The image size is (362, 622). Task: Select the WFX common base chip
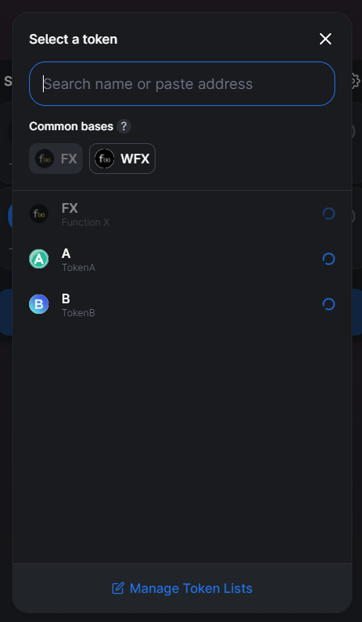122,159
